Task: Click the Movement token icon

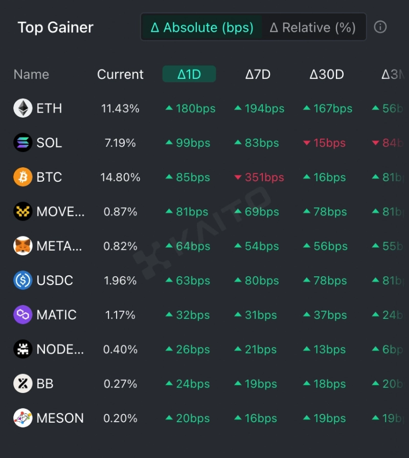Action: pyautogui.click(x=23, y=211)
